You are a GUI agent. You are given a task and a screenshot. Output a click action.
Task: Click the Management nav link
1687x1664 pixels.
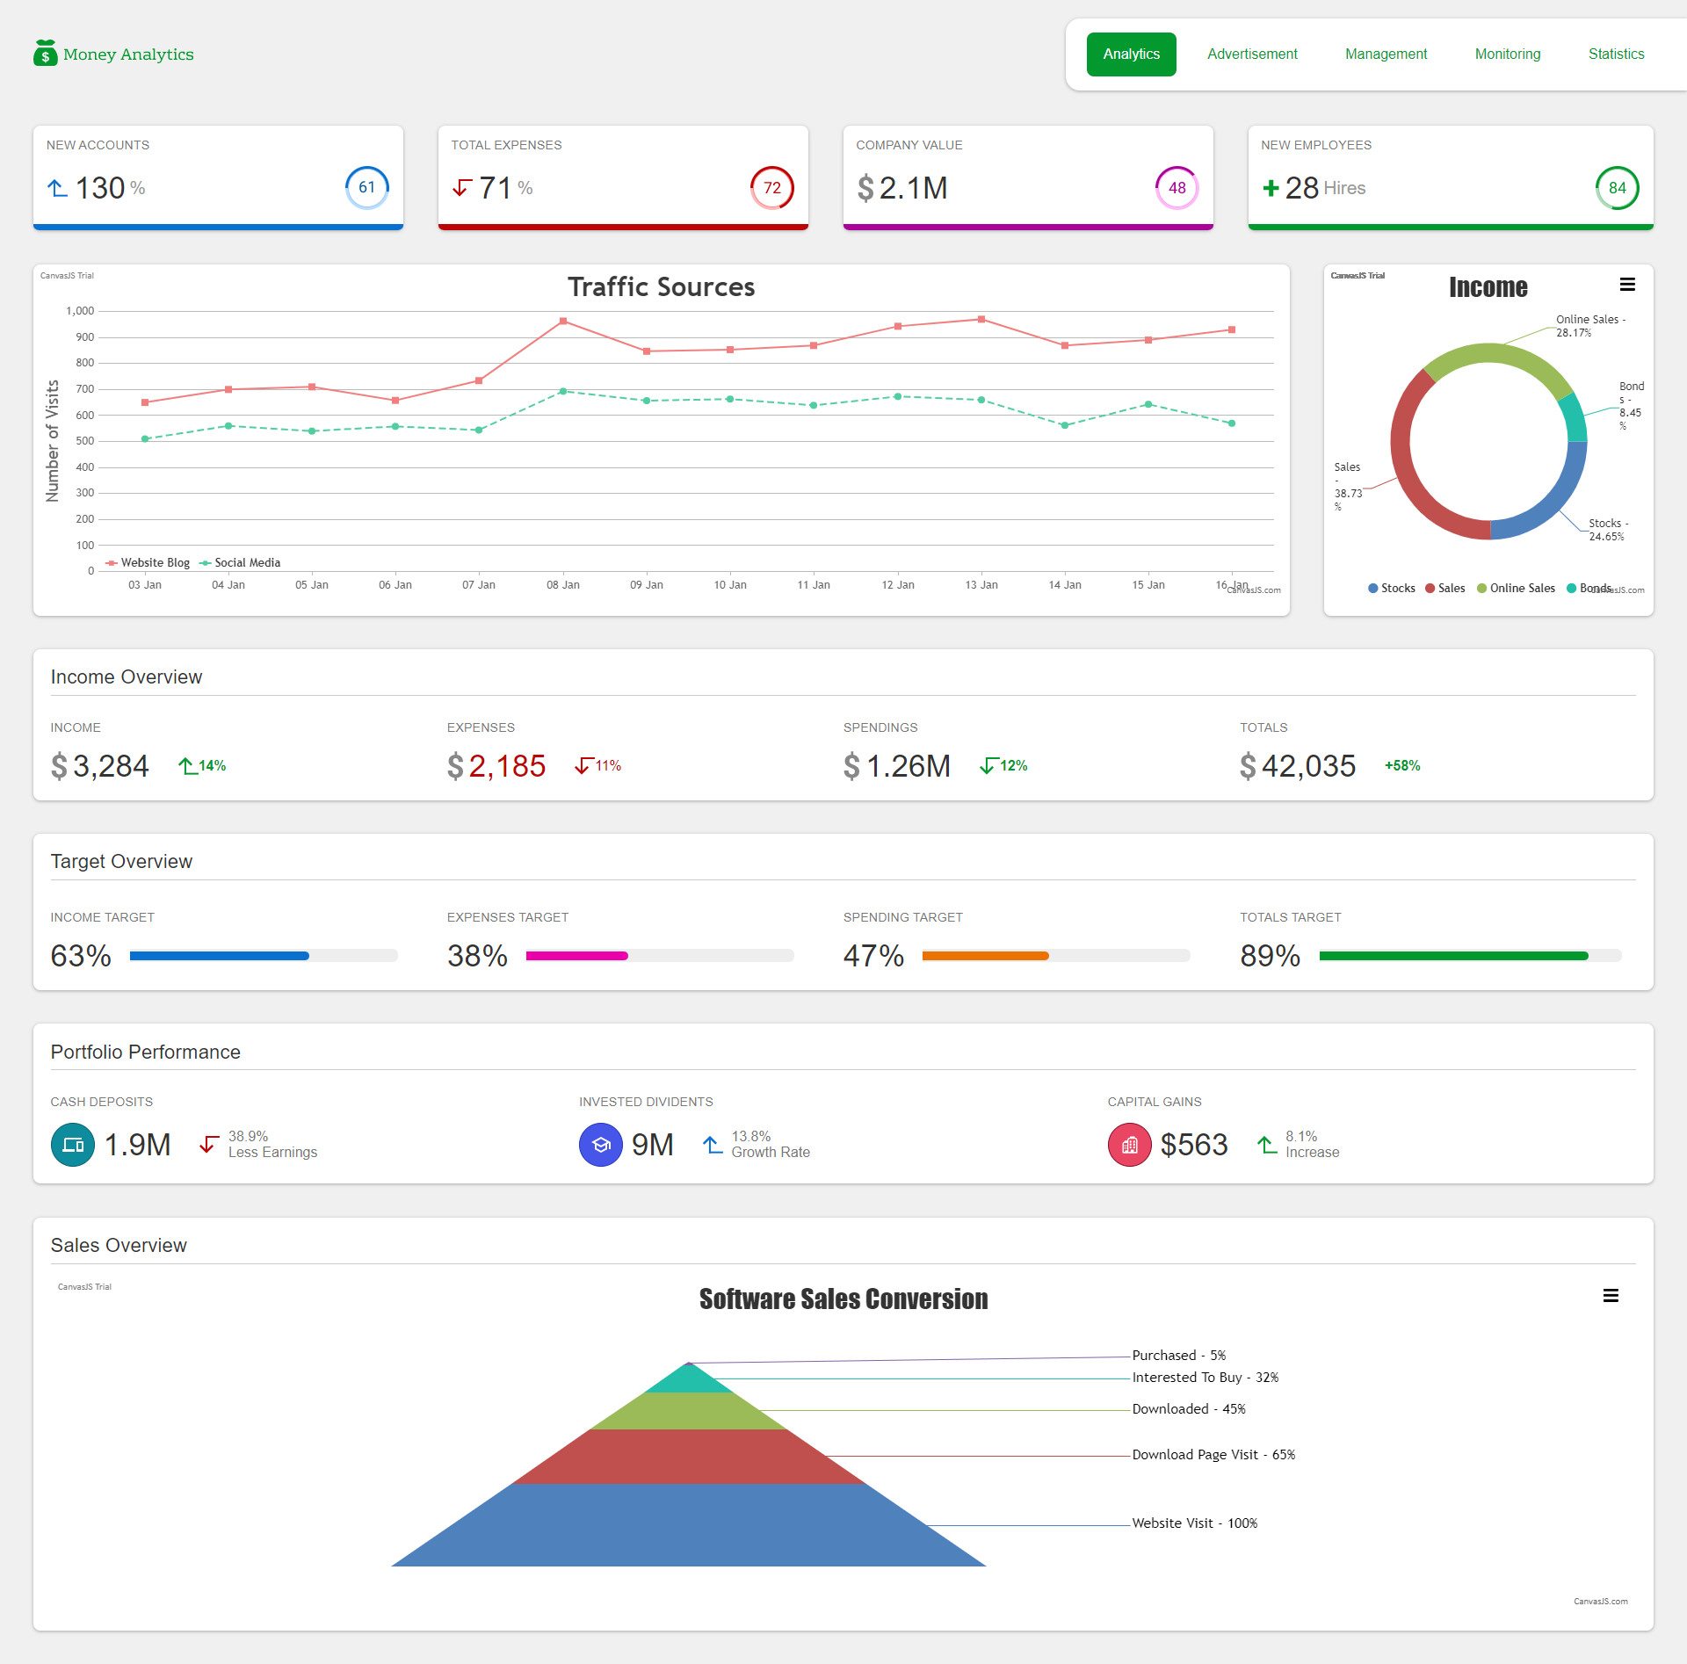[x=1386, y=54]
